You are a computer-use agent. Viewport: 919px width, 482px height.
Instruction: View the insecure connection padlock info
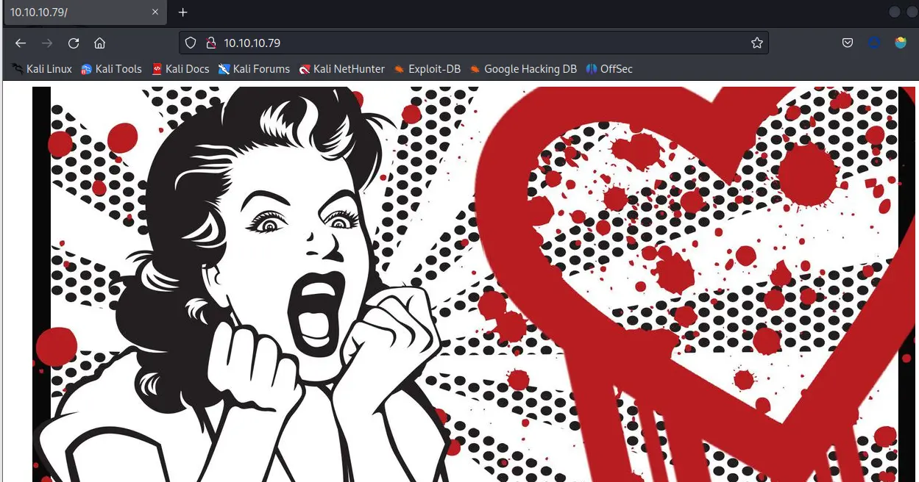[x=210, y=43]
